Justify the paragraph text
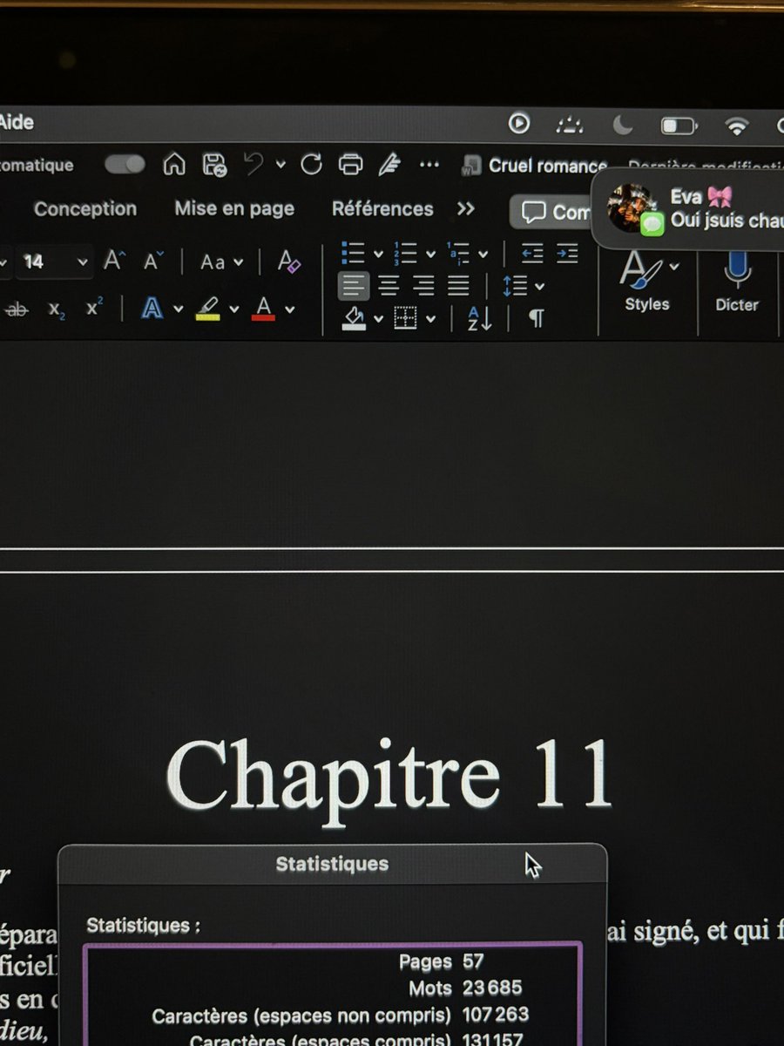This screenshot has height=1046, width=784. [458, 285]
